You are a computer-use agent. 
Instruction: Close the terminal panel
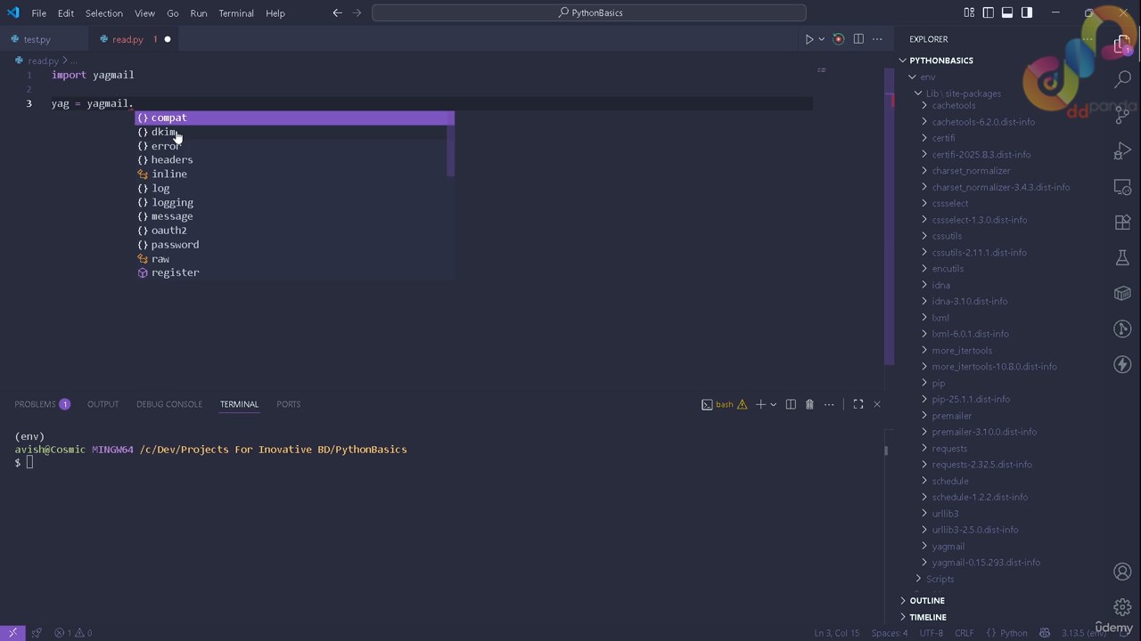(x=877, y=404)
